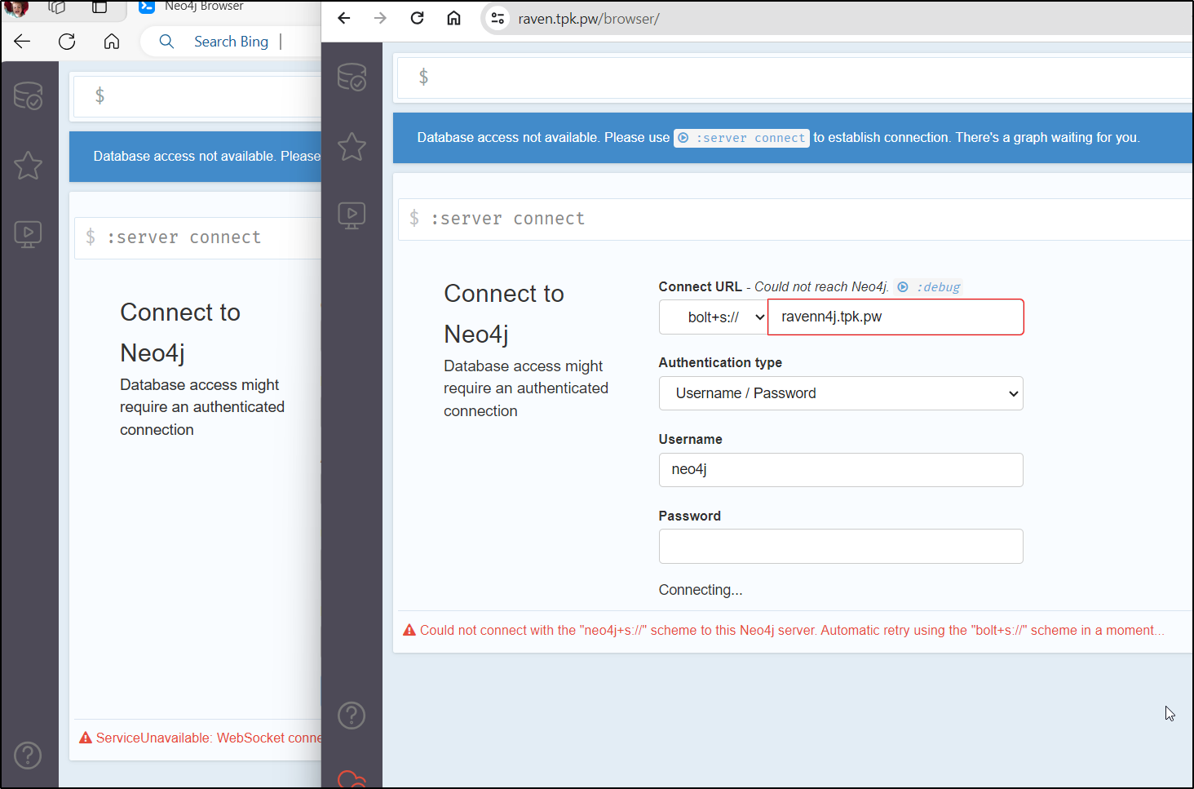Open cloud sync icon in right sidebar
Viewport: 1194px width, 789px height.
point(352,779)
